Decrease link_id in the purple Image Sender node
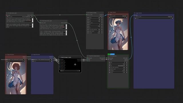This screenshot has width=183, height=103. point(136,18)
